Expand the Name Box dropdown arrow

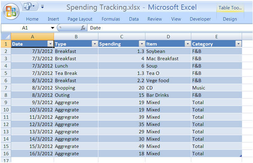point(52,28)
